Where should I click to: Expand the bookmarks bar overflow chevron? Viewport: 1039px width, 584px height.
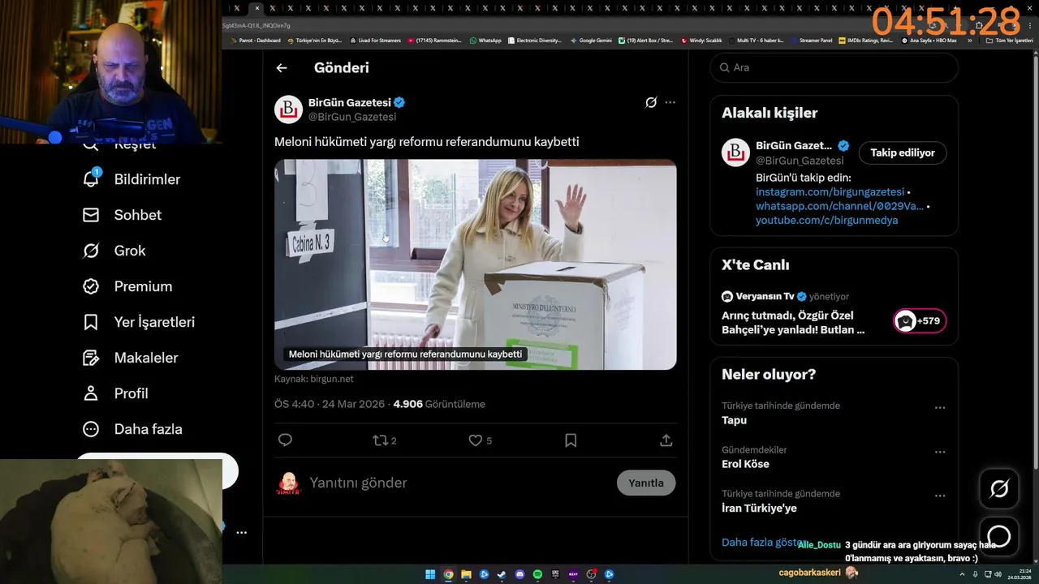969,40
